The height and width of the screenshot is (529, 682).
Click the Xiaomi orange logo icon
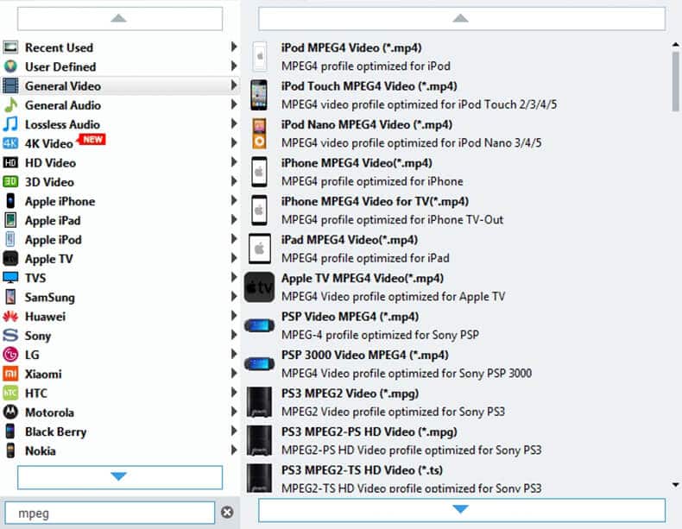tap(10, 374)
